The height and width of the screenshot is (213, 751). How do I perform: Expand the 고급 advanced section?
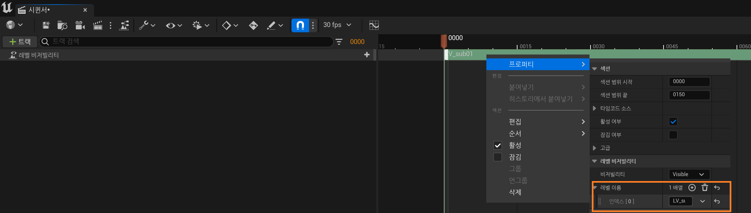tap(594, 148)
